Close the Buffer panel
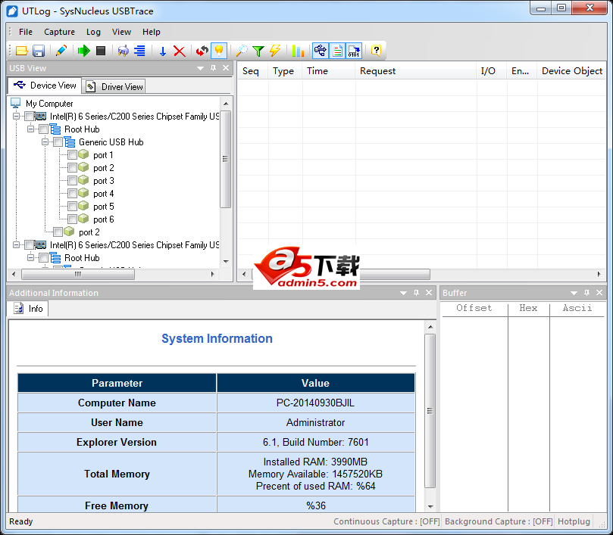 coord(599,293)
